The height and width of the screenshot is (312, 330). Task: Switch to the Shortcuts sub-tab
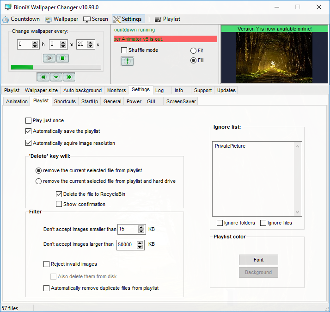(65, 101)
